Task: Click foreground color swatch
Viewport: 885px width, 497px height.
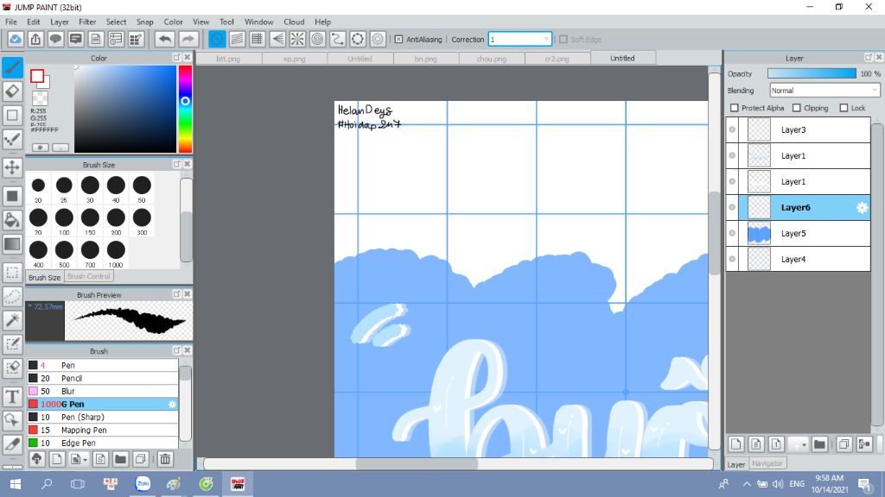Action: coord(37,76)
